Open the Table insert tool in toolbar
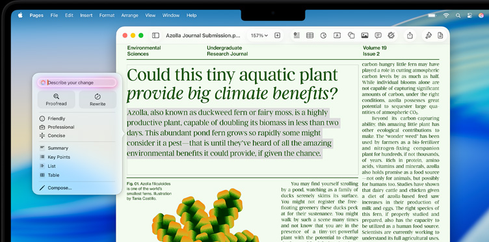 pyautogui.click(x=310, y=36)
